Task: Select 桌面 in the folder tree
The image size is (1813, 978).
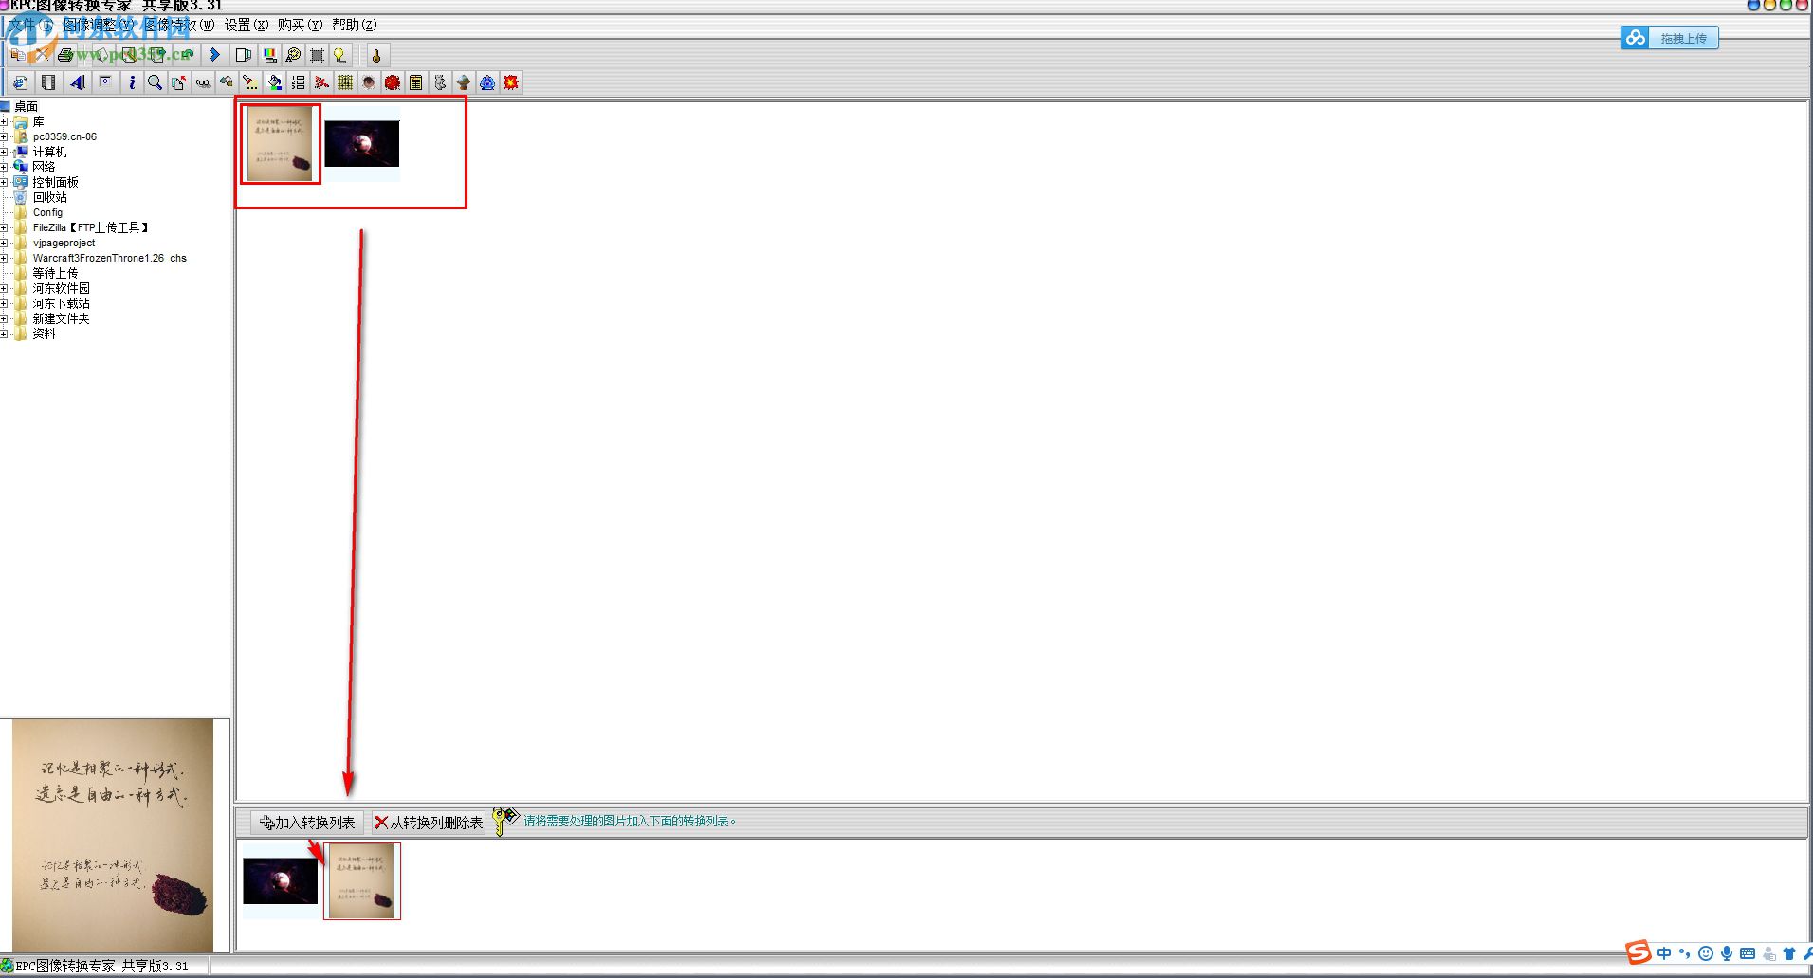Action: (26, 106)
